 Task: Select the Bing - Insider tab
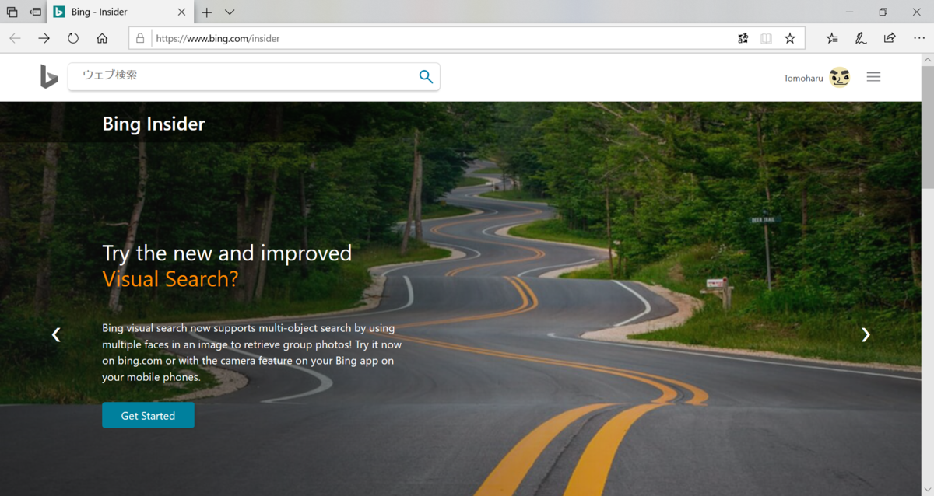tap(121, 12)
